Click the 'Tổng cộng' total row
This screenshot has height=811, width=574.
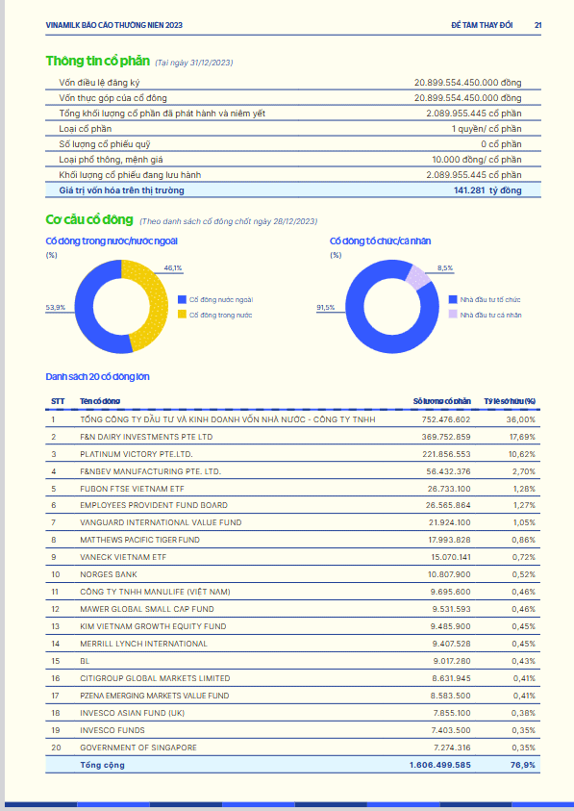tap(292, 765)
